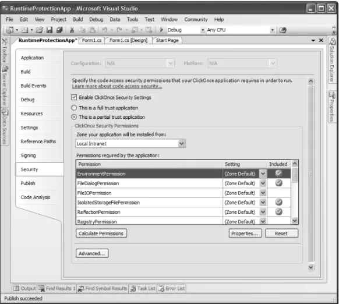The image size is (339, 304).
Task: Open the Local Intranet zone dropdown
Action: click(x=181, y=143)
